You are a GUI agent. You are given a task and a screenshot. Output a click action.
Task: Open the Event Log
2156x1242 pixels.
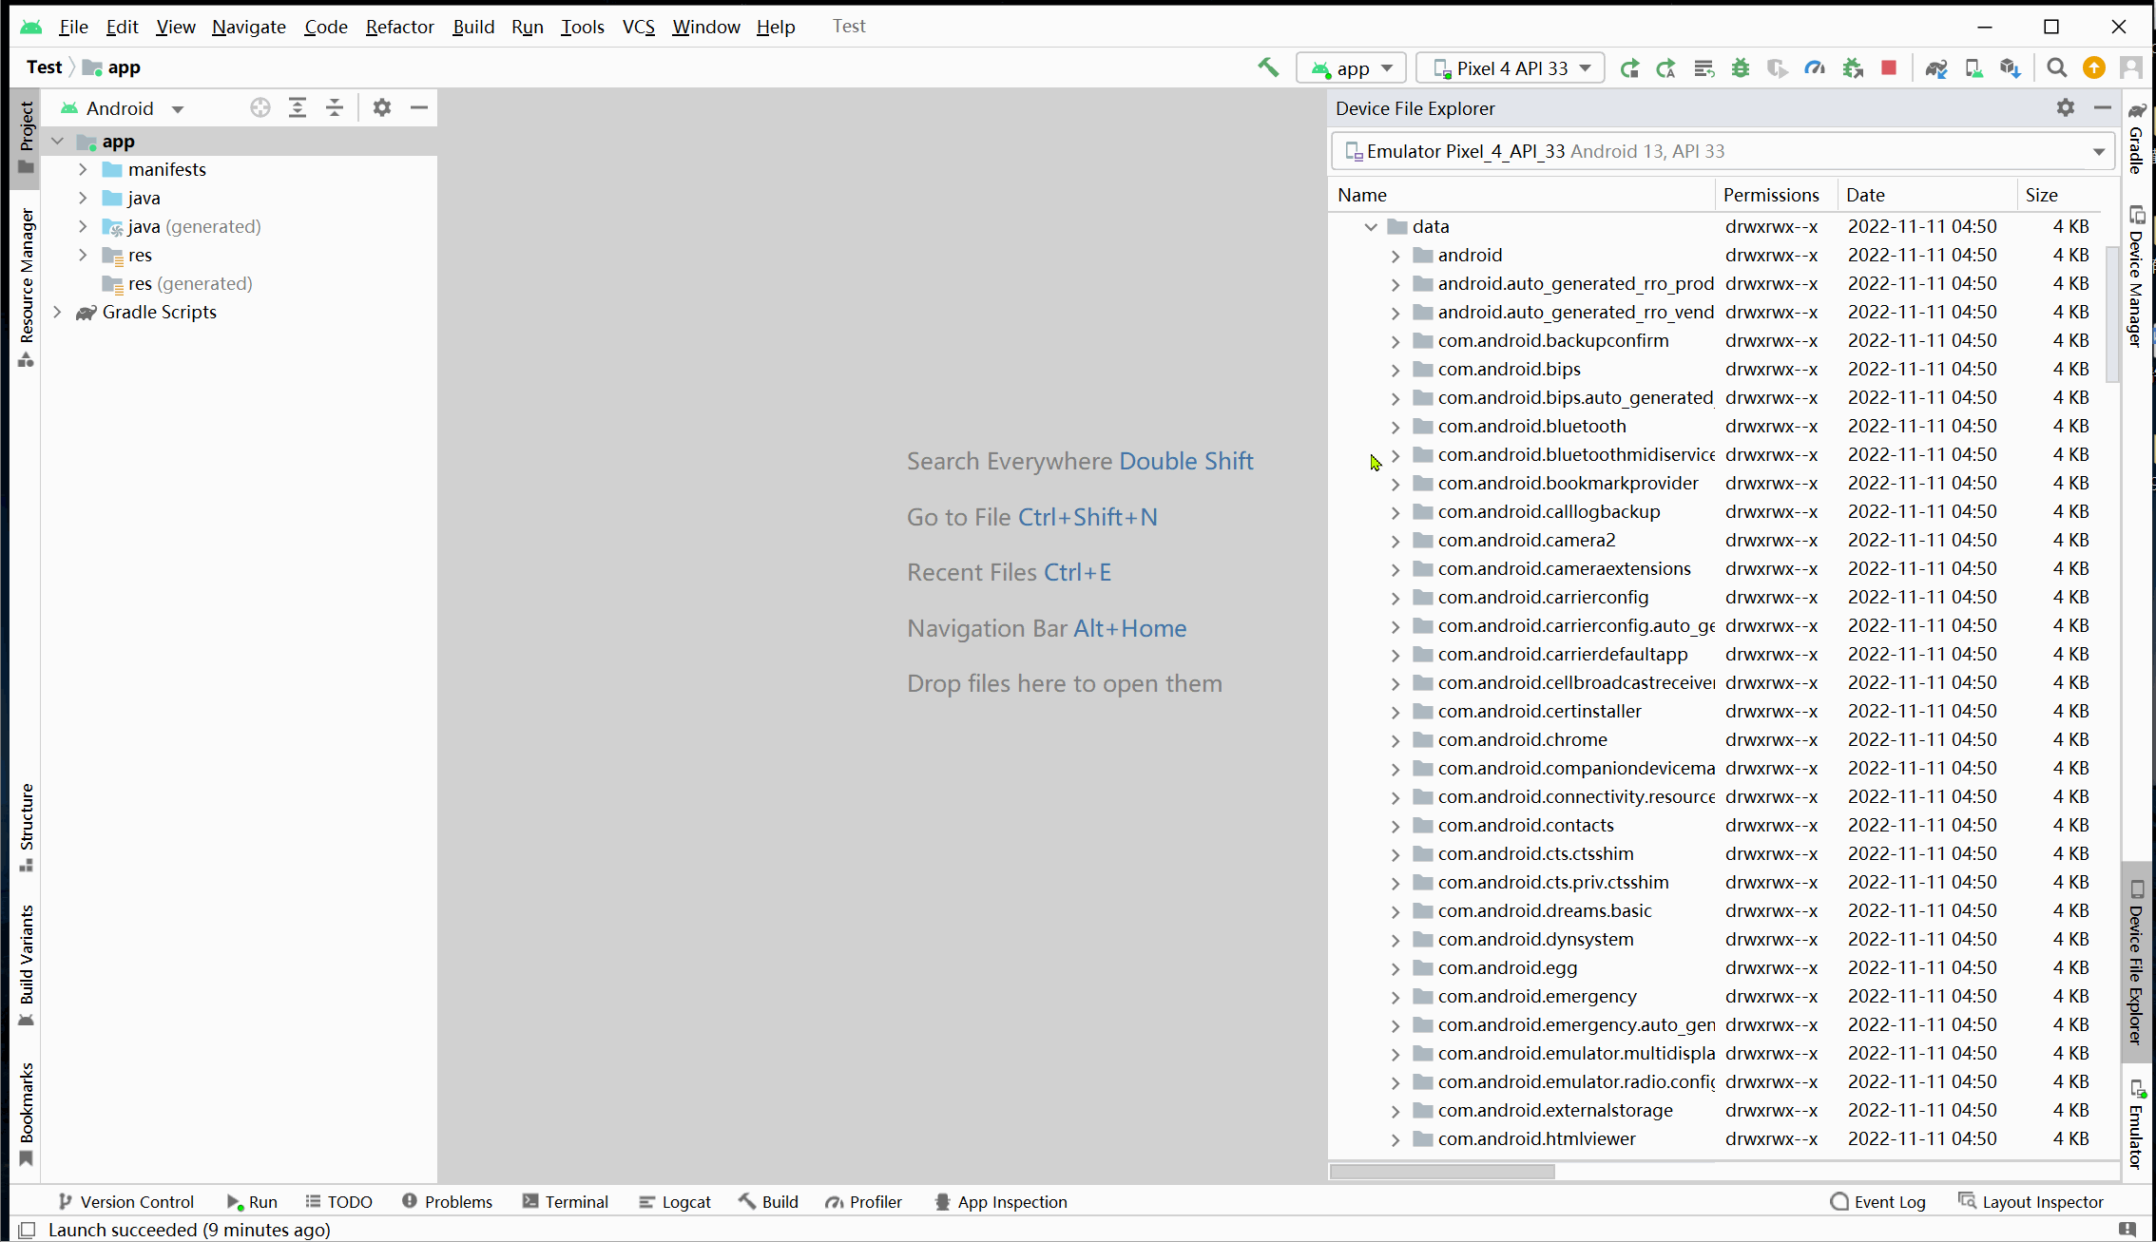pos(1877,1202)
